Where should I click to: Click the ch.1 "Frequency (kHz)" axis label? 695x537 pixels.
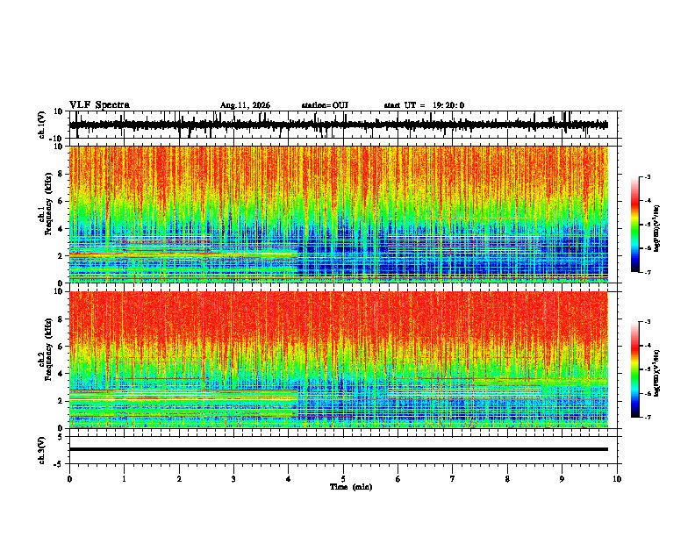(x=48, y=202)
